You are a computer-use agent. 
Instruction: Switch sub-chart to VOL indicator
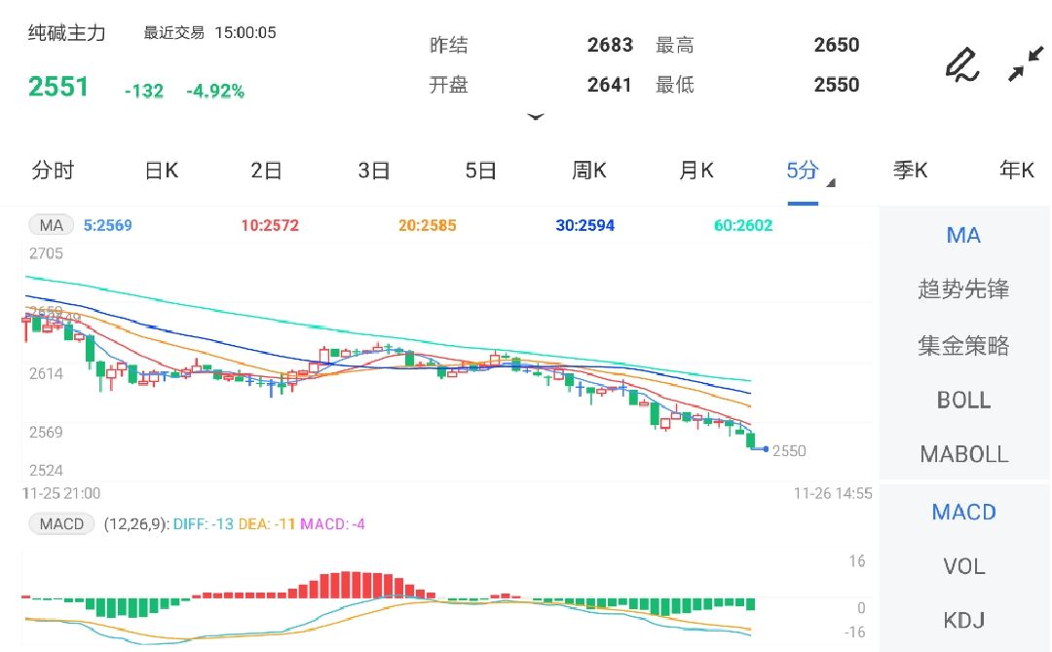[963, 566]
